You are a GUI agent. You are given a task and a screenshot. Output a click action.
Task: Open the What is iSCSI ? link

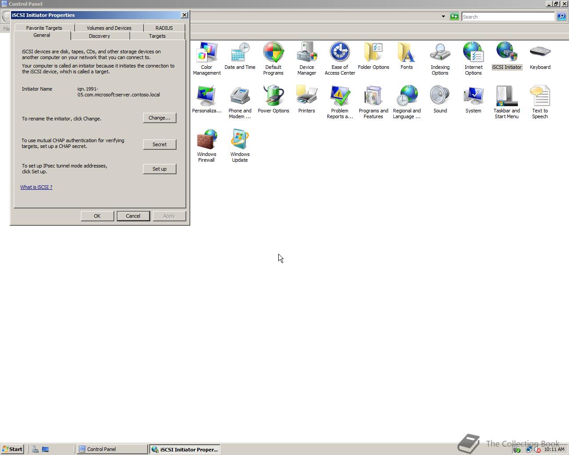36,187
